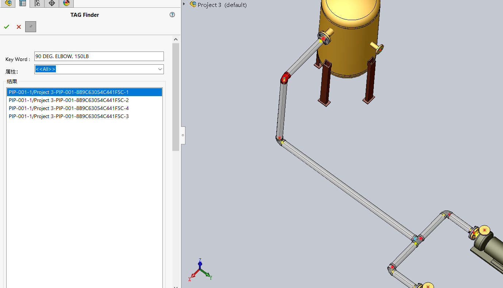Toggle the pushpin keep-visible button
Screen dimensions: 503x288
click(x=31, y=27)
